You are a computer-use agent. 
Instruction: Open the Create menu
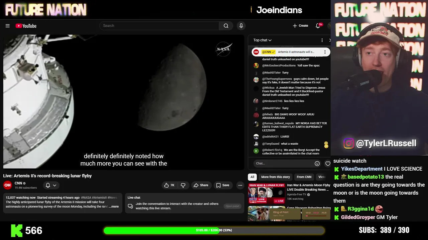coord(300,26)
